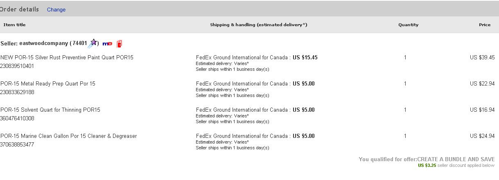Open NEW POR-15 Silver Rust Preventive Paint item
This screenshot has width=499, height=180.
(x=67, y=57)
